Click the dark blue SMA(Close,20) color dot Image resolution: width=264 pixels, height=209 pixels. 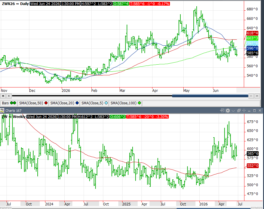(77, 103)
